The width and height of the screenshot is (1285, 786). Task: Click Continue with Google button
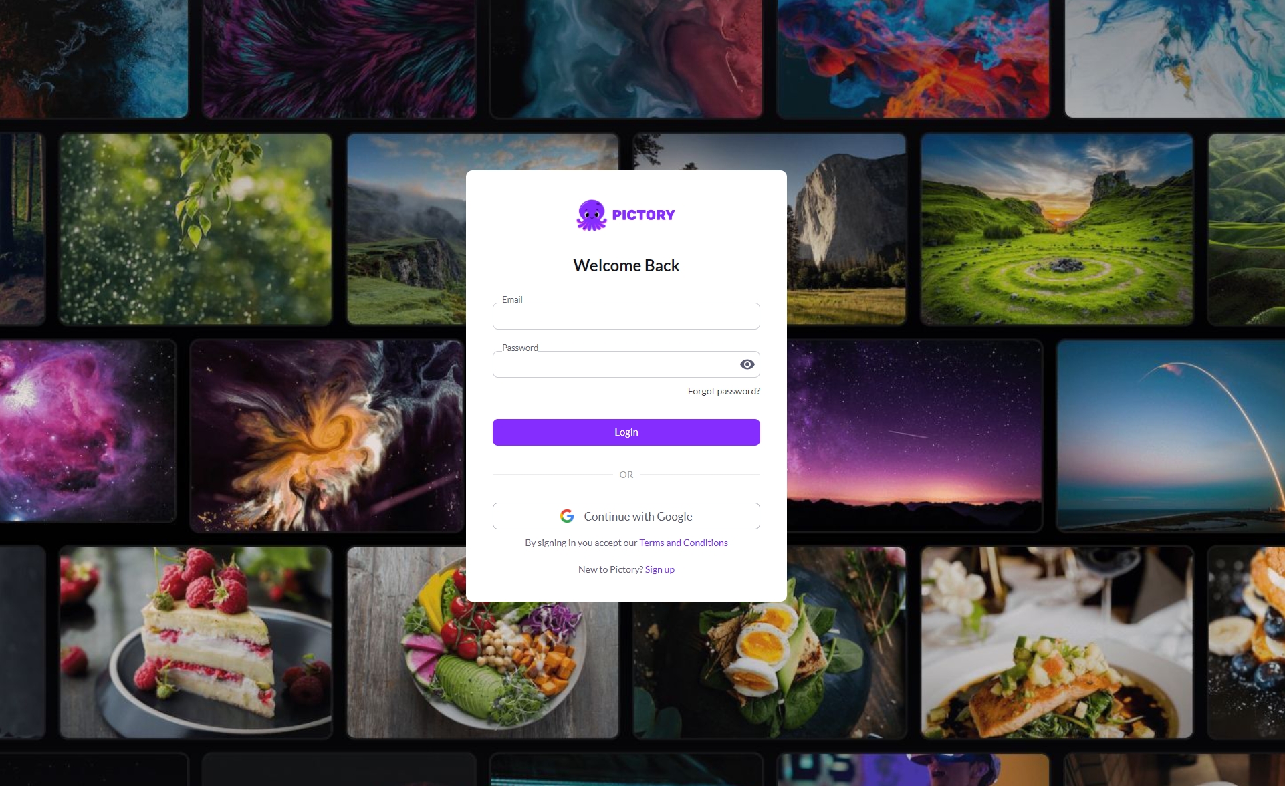click(626, 515)
